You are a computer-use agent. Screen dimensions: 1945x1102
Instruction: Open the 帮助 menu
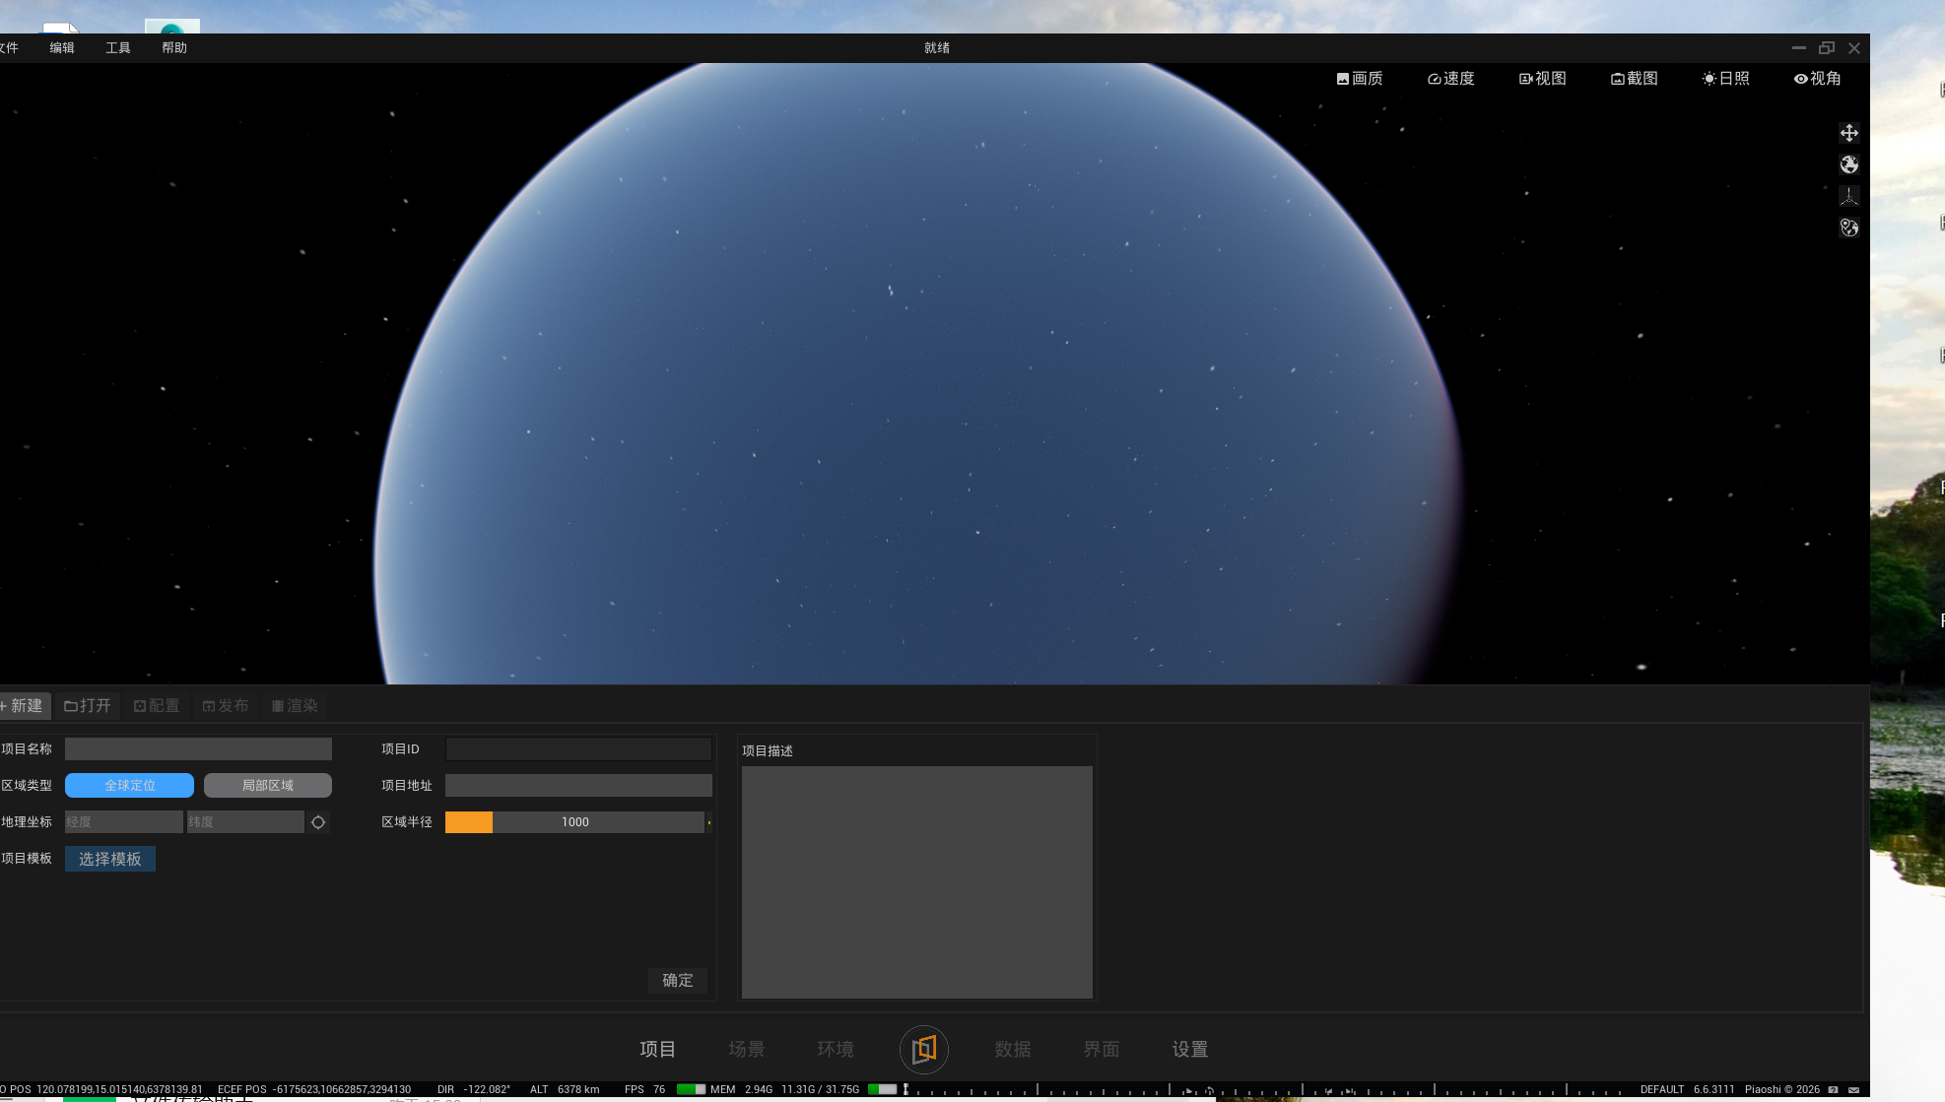[174, 48]
